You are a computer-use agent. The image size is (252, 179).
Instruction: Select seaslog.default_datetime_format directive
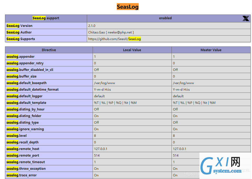pos(32,90)
